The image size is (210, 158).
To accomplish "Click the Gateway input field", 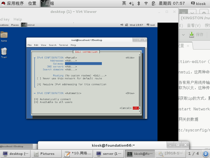I will pos(83,63).
